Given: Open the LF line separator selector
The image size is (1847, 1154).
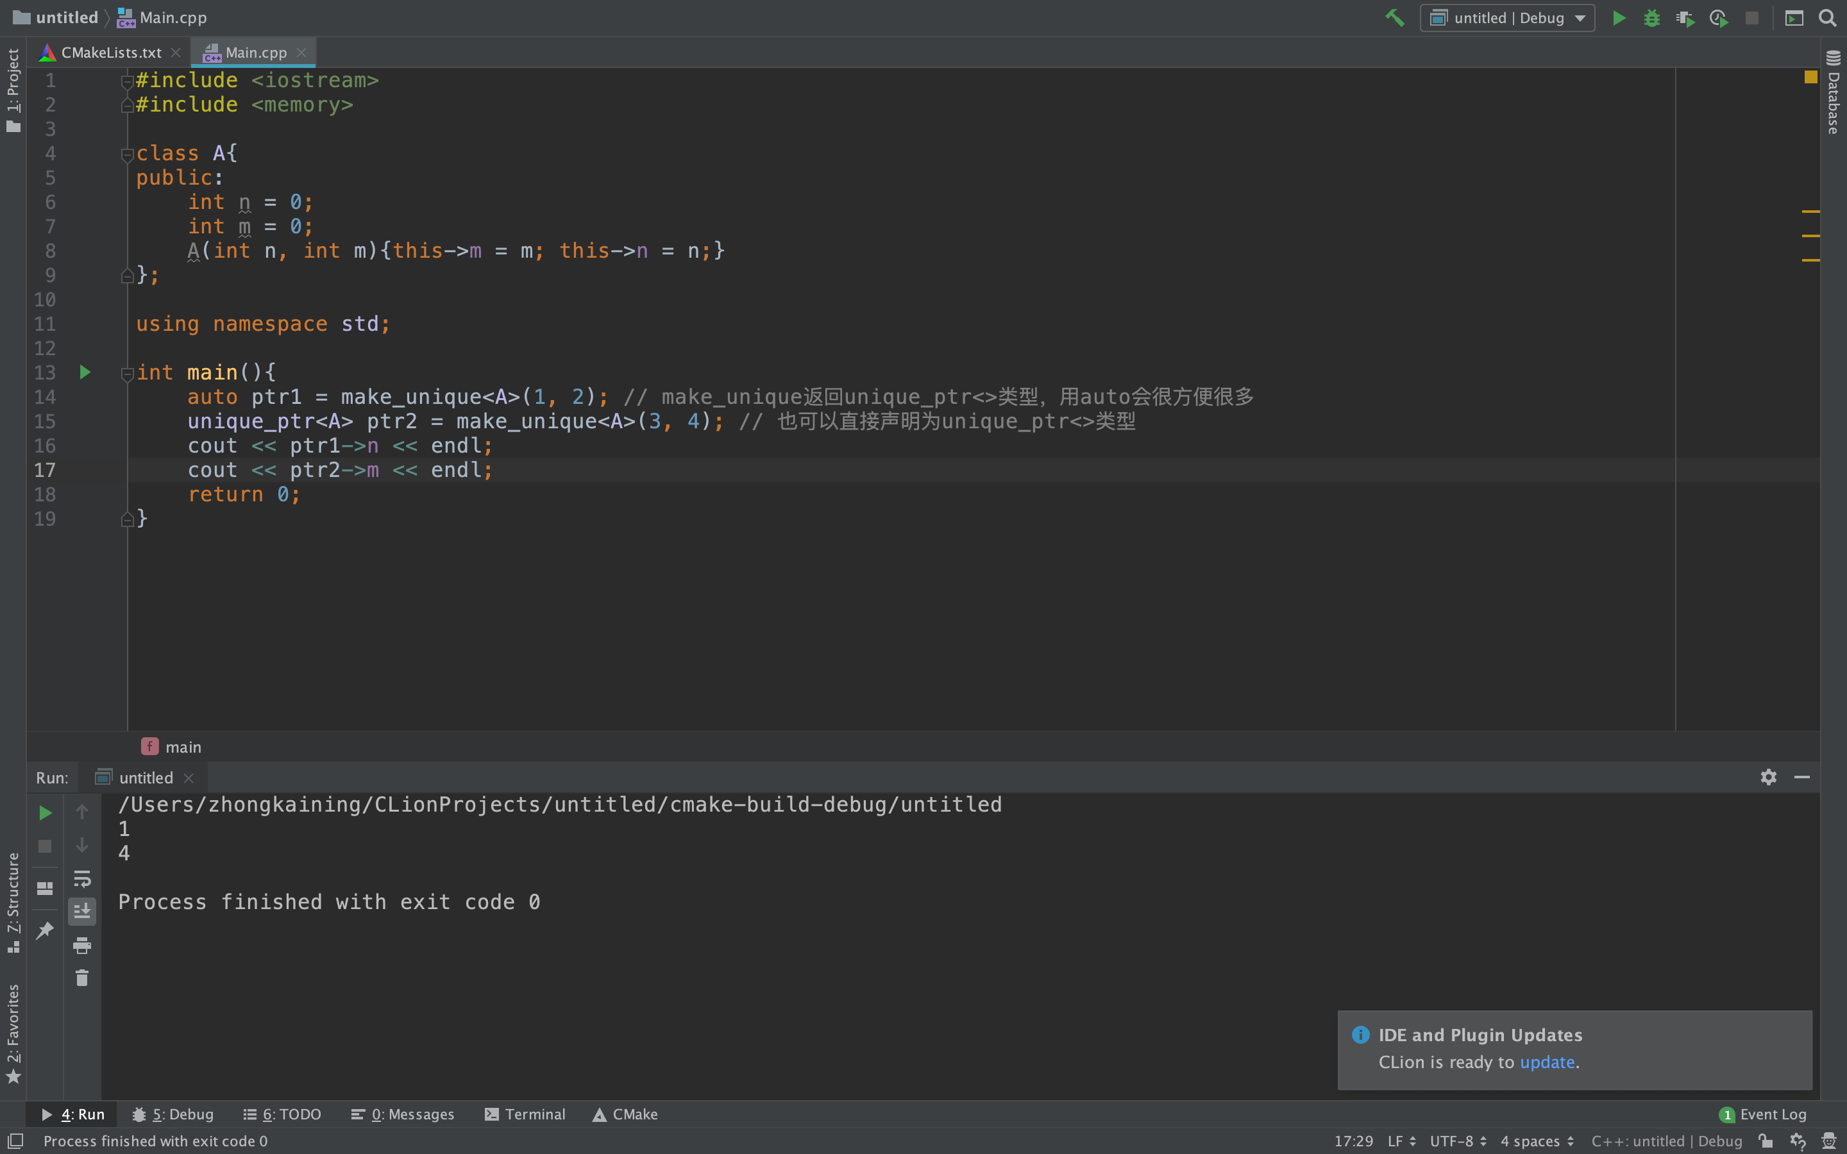Looking at the screenshot, I should 1401,1141.
